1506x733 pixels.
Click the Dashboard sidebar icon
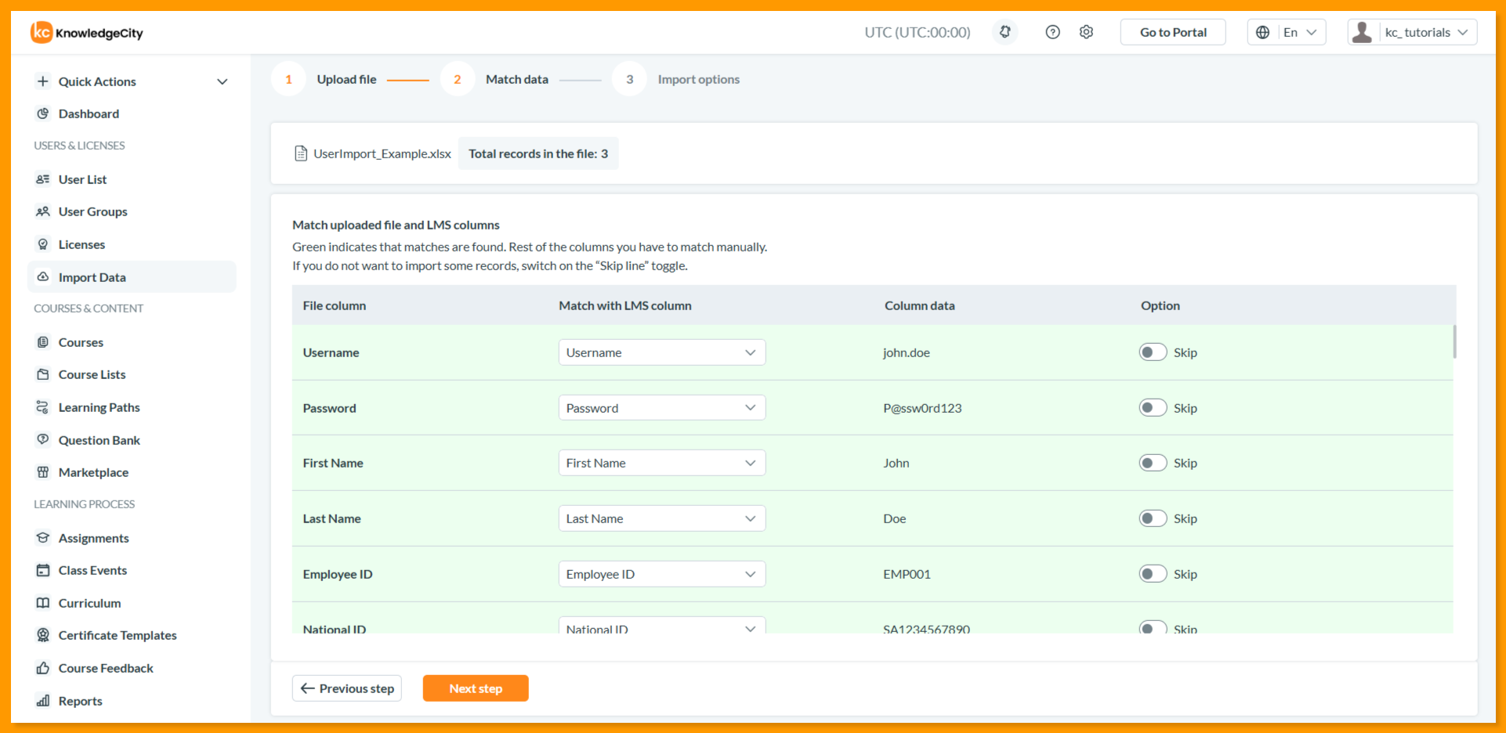43,114
